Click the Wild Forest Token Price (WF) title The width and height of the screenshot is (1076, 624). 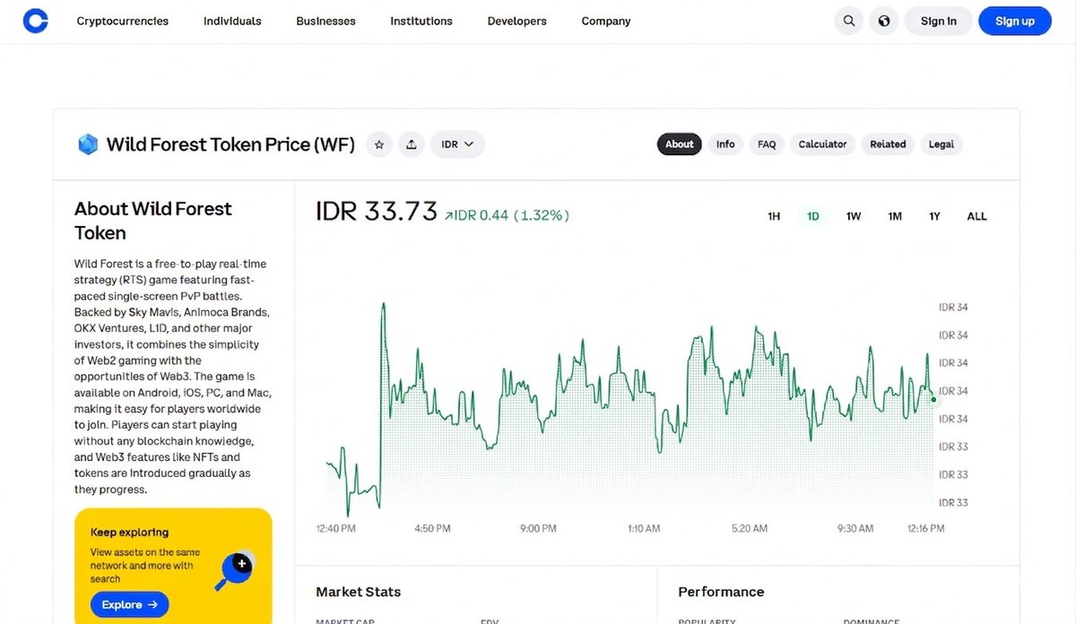[230, 144]
